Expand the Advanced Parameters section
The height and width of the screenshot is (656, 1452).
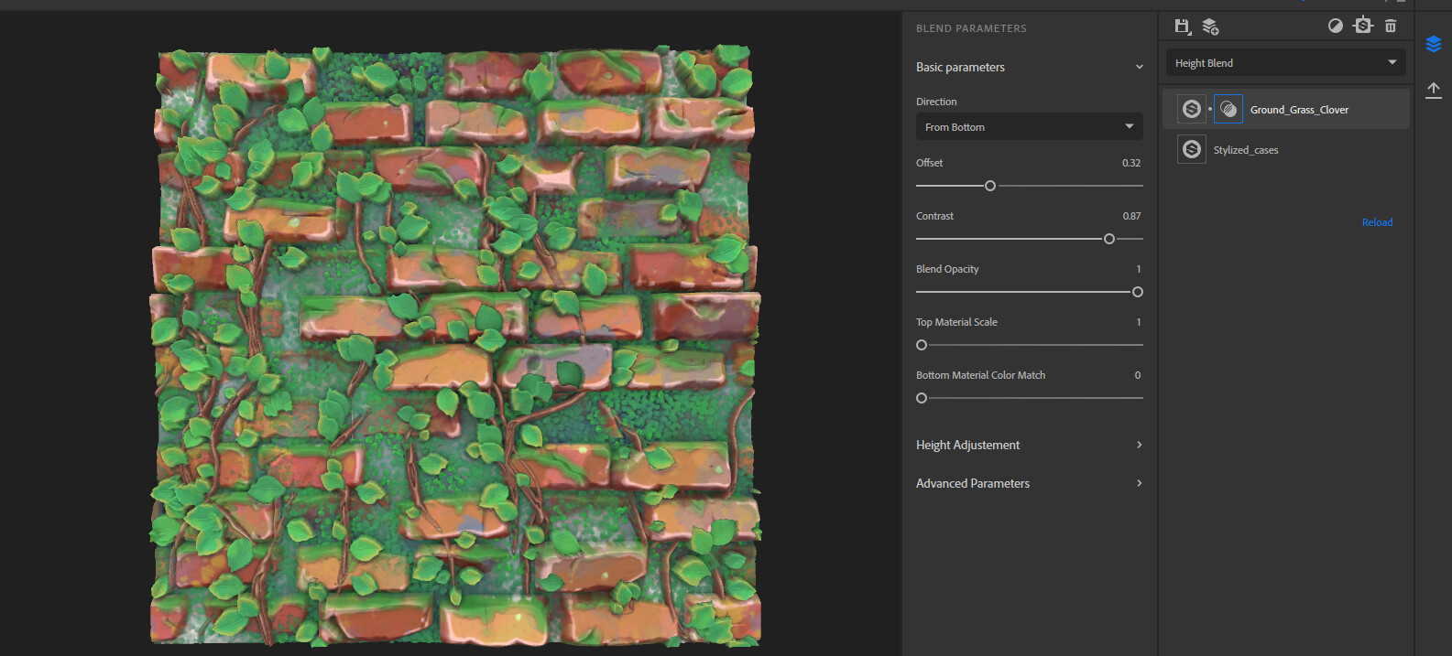[x=1140, y=483]
